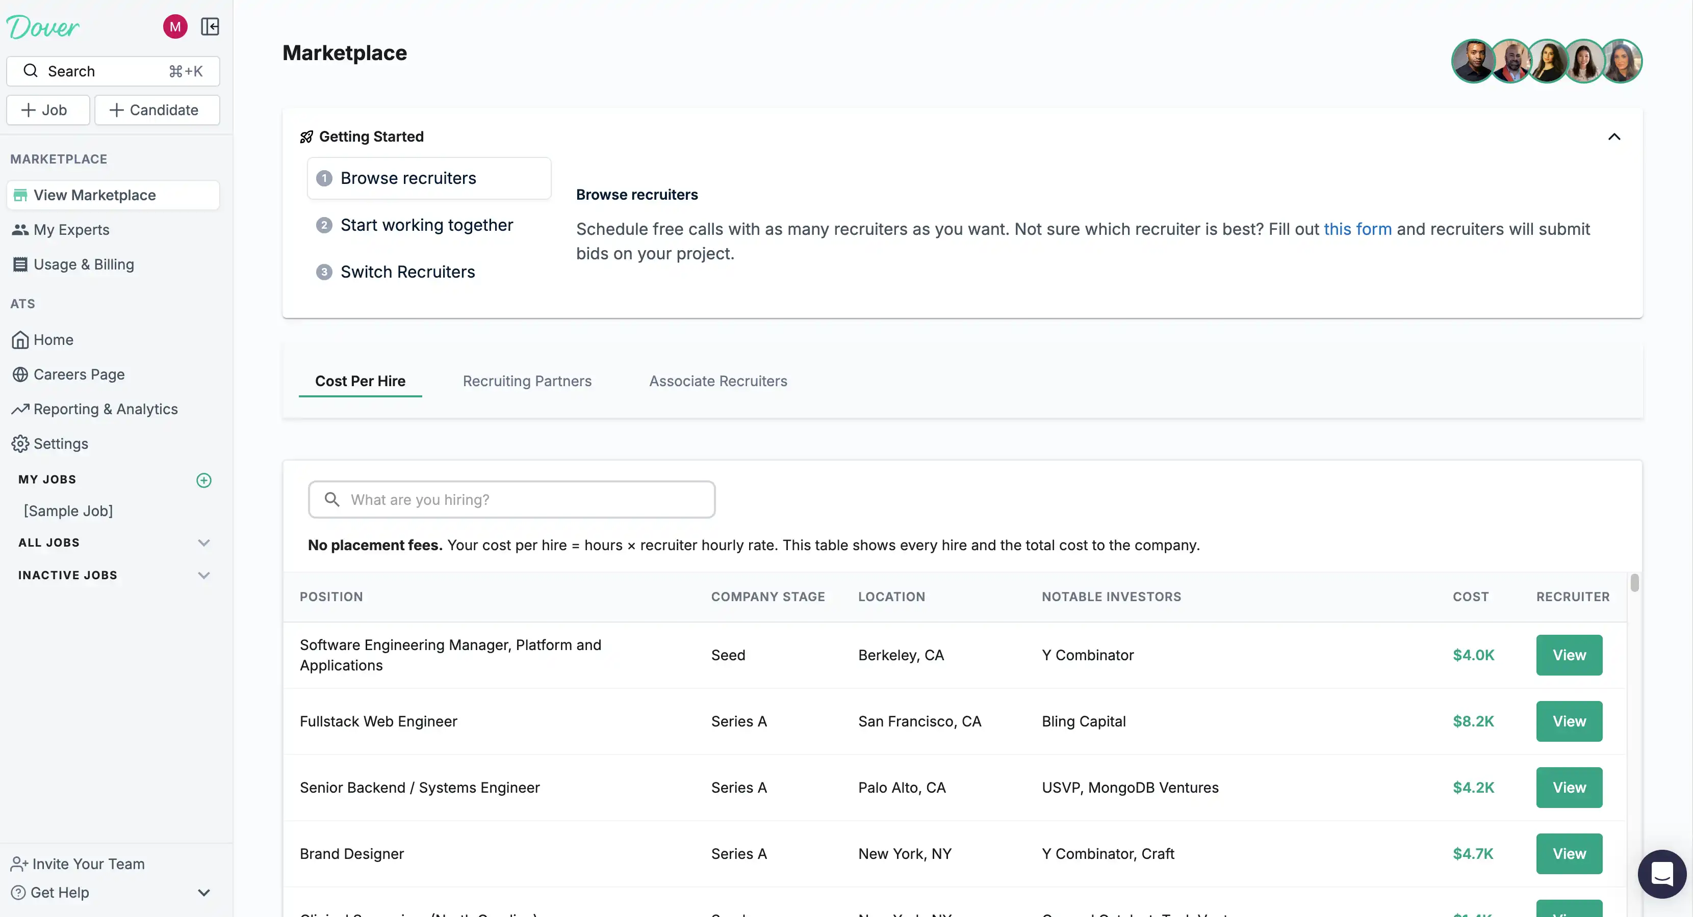The width and height of the screenshot is (1693, 917).
Task: Open the 'this form' link
Action: 1357,229
